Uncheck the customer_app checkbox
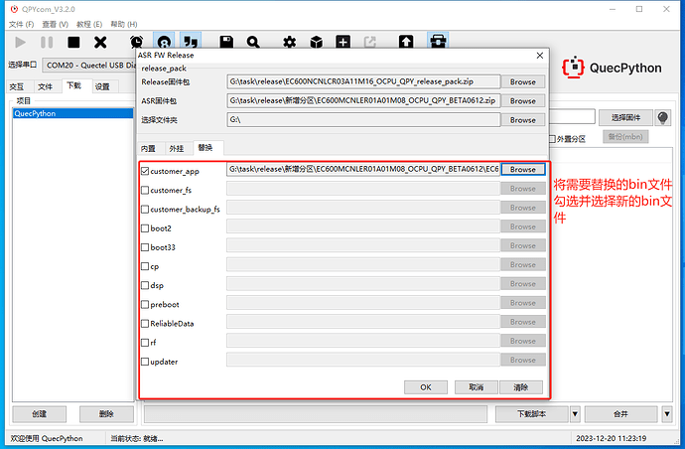The width and height of the screenshot is (685, 449). click(145, 171)
